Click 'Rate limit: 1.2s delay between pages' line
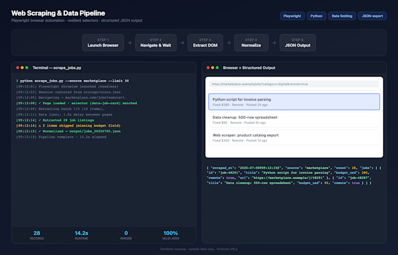Image resolution: width=398 pixels, height=255 pixels. click(x=64, y=114)
